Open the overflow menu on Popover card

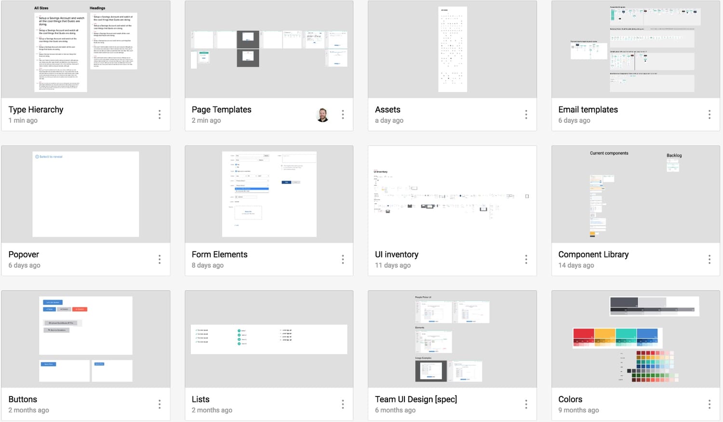(160, 259)
